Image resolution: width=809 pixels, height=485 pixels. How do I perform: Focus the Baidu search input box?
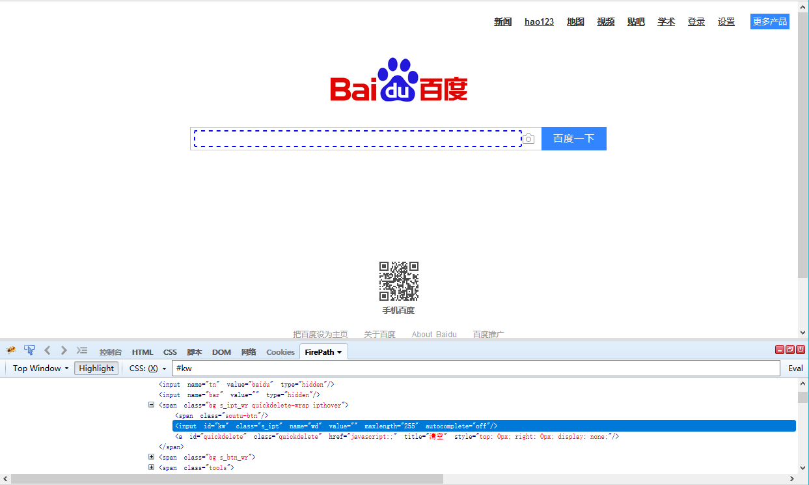tap(357, 139)
